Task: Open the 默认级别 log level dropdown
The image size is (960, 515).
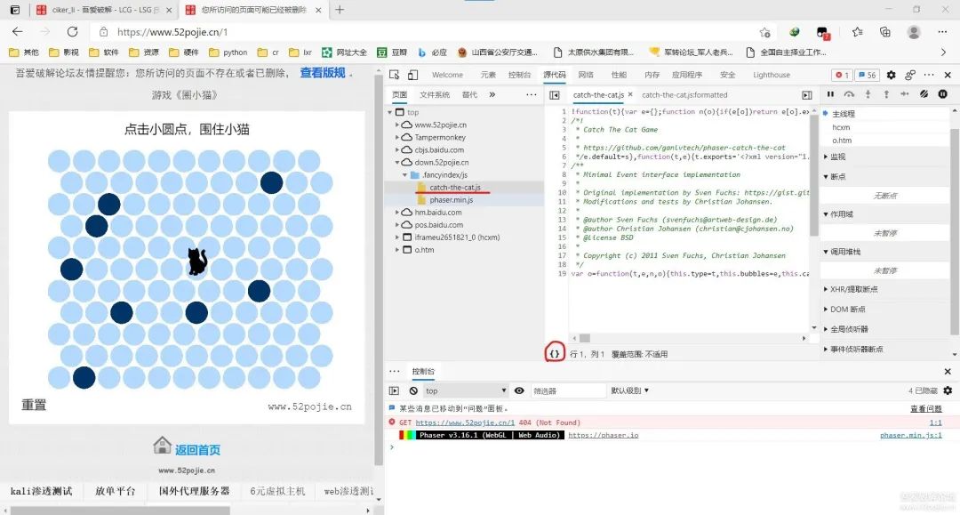Action: click(630, 390)
